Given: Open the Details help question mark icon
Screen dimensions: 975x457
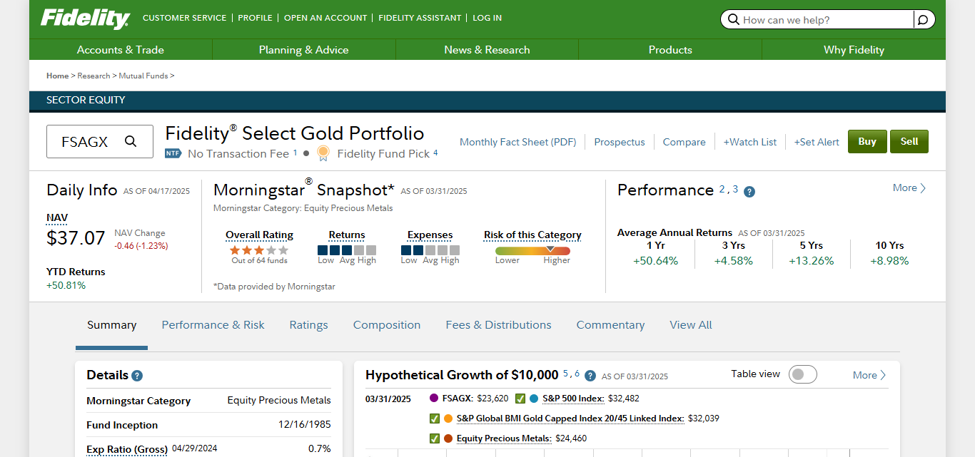Looking at the screenshot, I should click(x=137, y=376).
